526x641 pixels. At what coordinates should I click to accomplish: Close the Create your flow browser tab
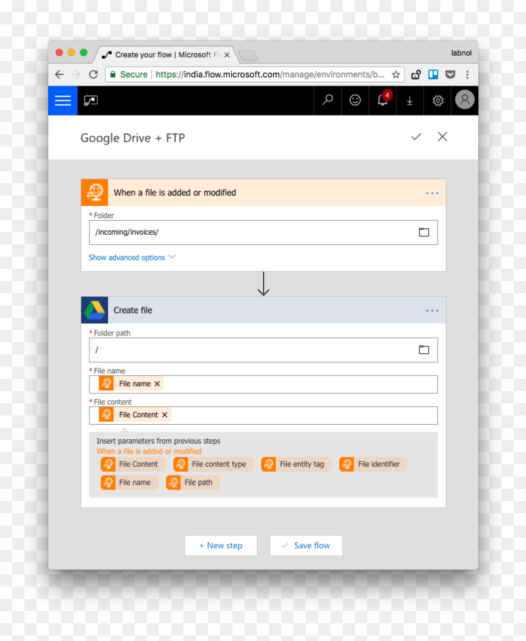pos(227,55)
